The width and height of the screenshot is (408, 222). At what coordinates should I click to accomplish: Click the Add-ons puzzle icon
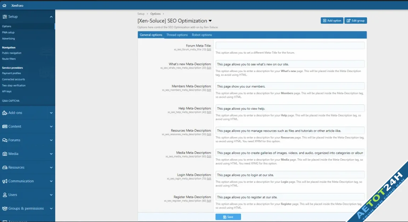tap(5, 113)
